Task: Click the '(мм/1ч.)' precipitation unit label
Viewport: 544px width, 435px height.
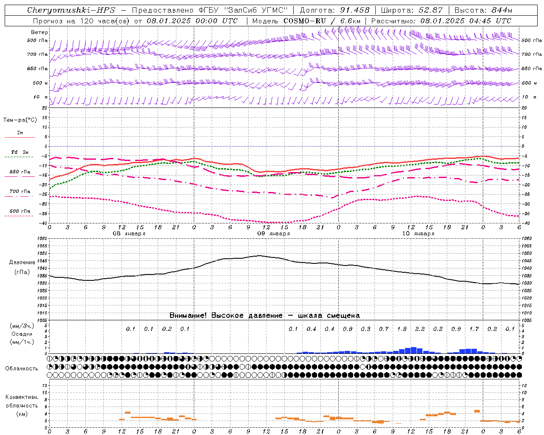Action: tap(22, 342)
